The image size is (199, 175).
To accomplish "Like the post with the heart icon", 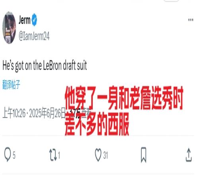I will (x=98, y=155).
